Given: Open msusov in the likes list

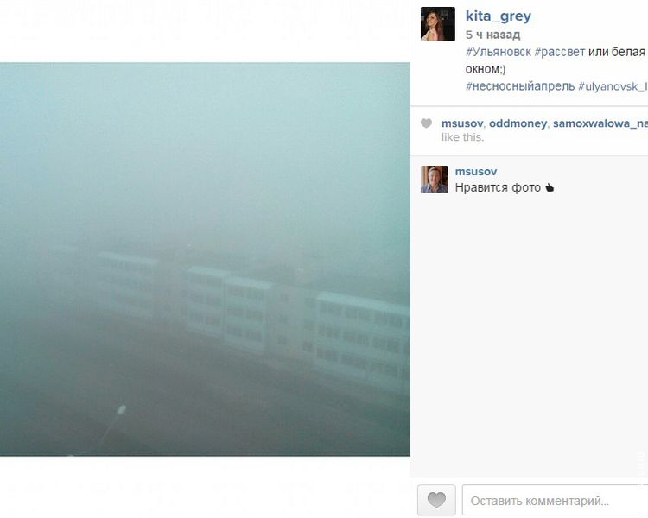Looking at the screenshot, I should 462,123.
